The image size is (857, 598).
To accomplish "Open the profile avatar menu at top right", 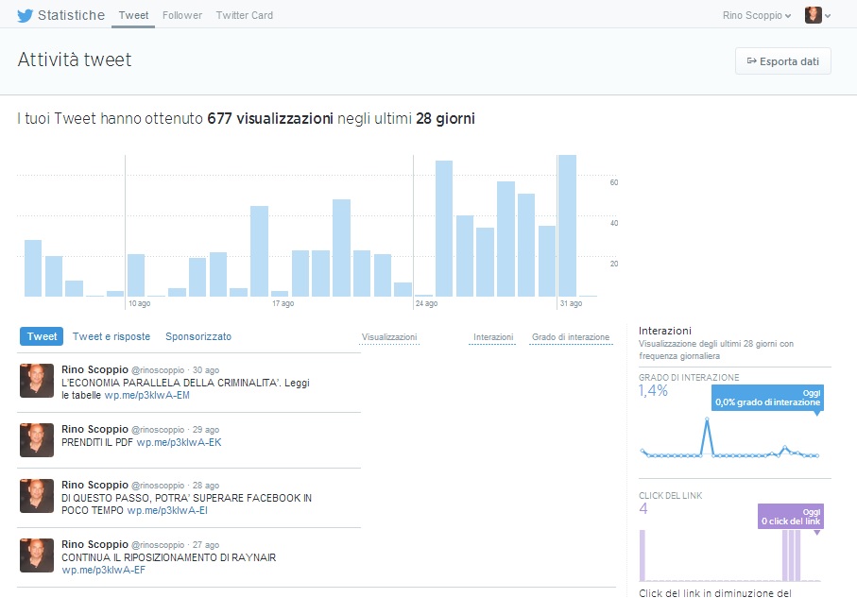I will 813,15.
